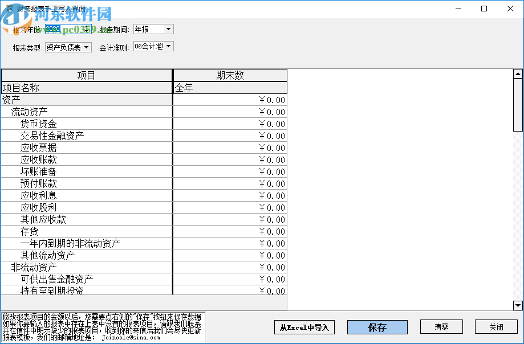Select the 非流动资产 row
The width and height of the screenshot is (524, 344).
86,267
